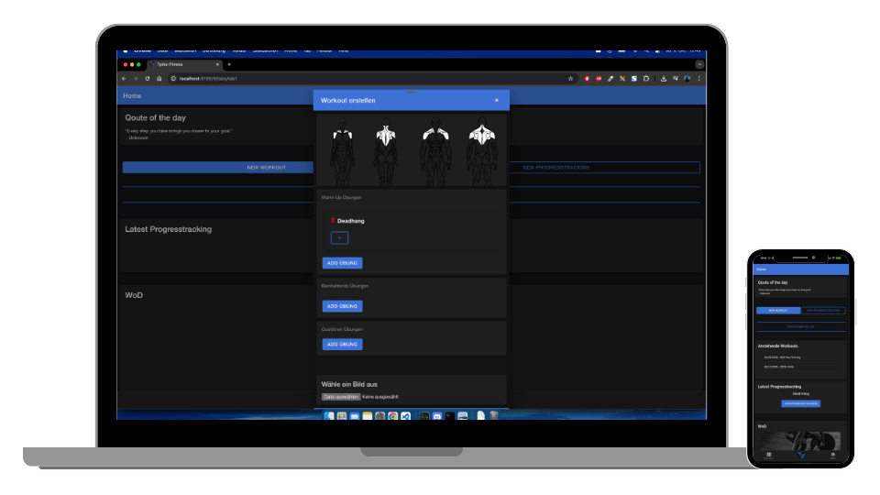Image resolution: width=880 pixels, height=495 pixels.
Task: Tap the left bottom tab on phone
Action: point(769,456)
